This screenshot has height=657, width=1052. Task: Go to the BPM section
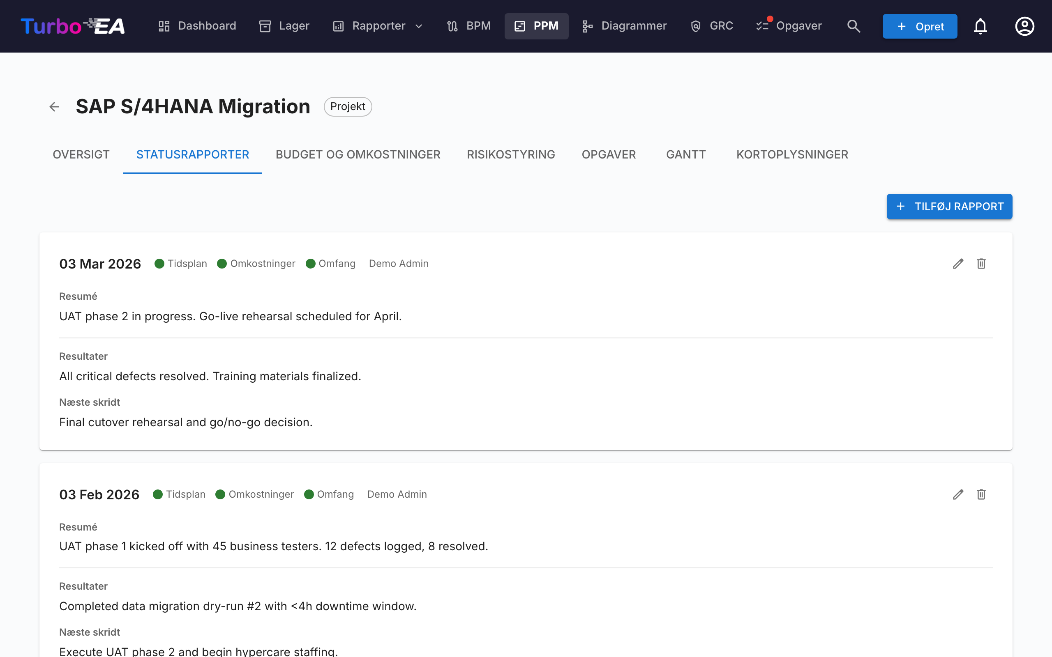tap(468, 26)
